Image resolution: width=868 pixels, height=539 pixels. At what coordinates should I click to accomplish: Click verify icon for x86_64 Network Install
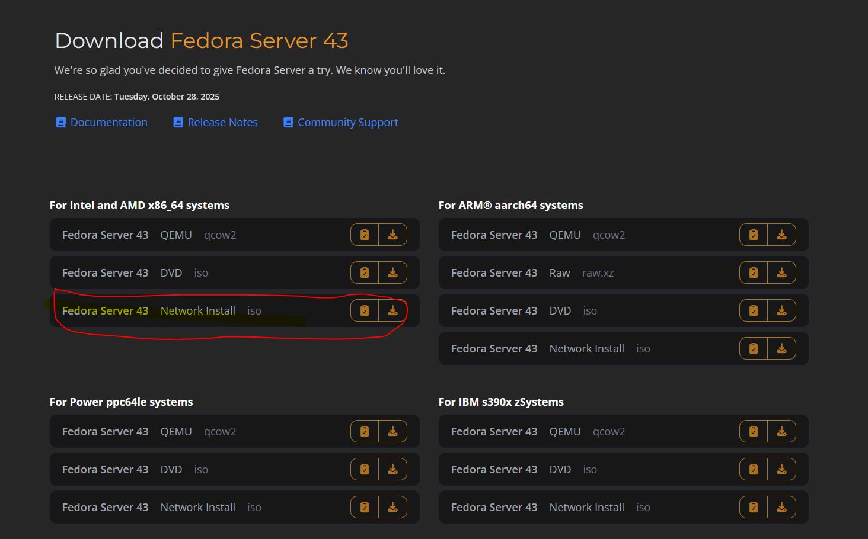coord(365,310)
